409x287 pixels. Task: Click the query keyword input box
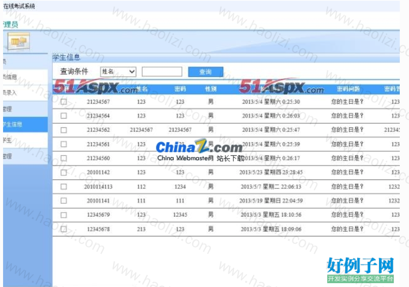click(162, 71)
